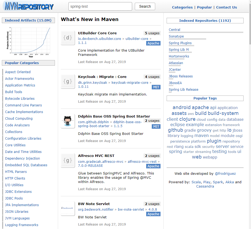Open the Atlassian repository
Viewport: 251px width, 229px height.
coord(176,63)
